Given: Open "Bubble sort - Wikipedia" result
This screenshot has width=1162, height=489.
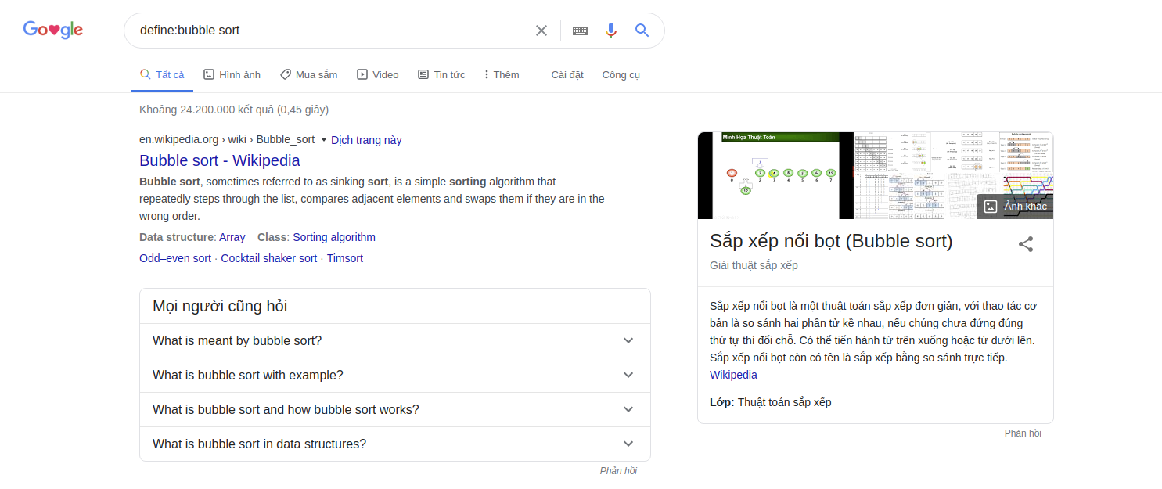Looking at the screenshot, I should pos(219,160).
